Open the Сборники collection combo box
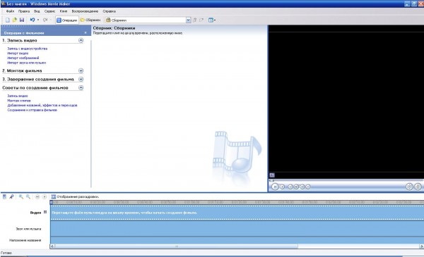The height and width of the screenshot is (257, 424). click(x=148, y=20)
